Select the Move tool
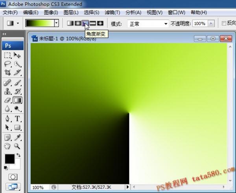The width and height of the screenshot is (236, 193). (x=17, y=55)
